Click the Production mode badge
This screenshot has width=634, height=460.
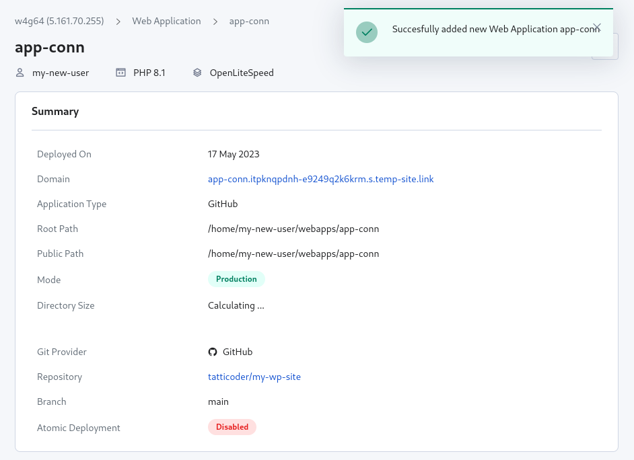coord(236,279)
